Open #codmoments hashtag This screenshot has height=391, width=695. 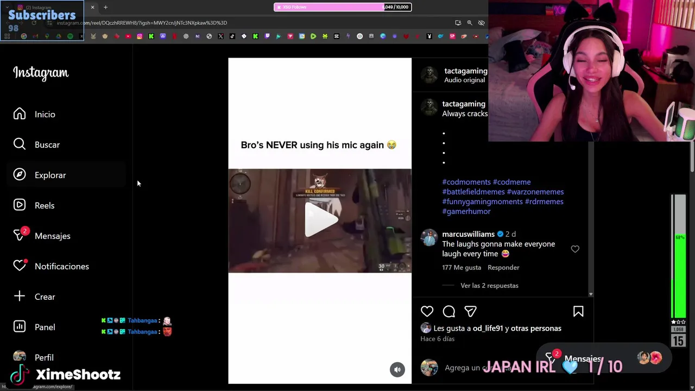point(466,182)
